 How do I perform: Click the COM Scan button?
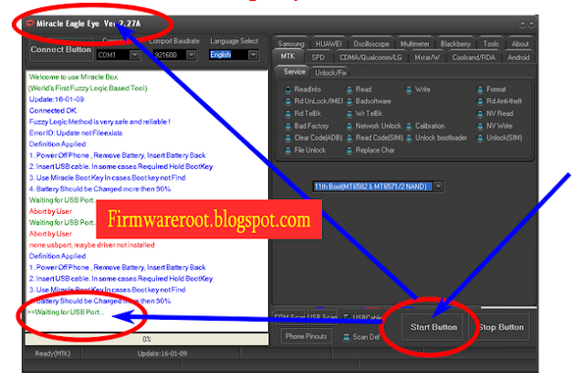pyautogui.click(x=290, y=317)
